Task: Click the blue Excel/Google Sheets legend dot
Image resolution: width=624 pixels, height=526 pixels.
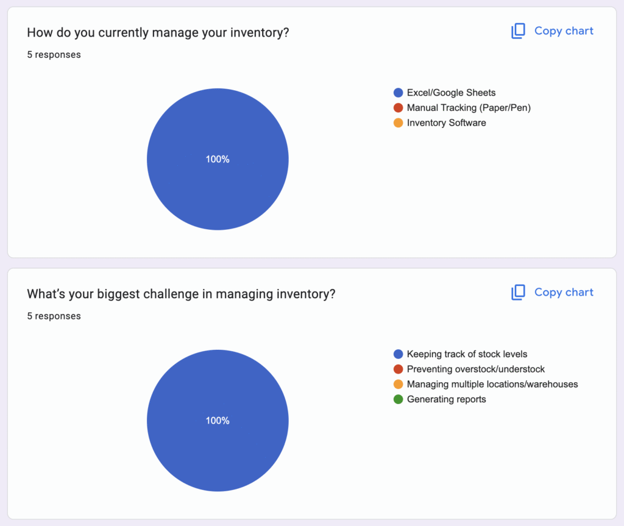Action: [399, 93]
